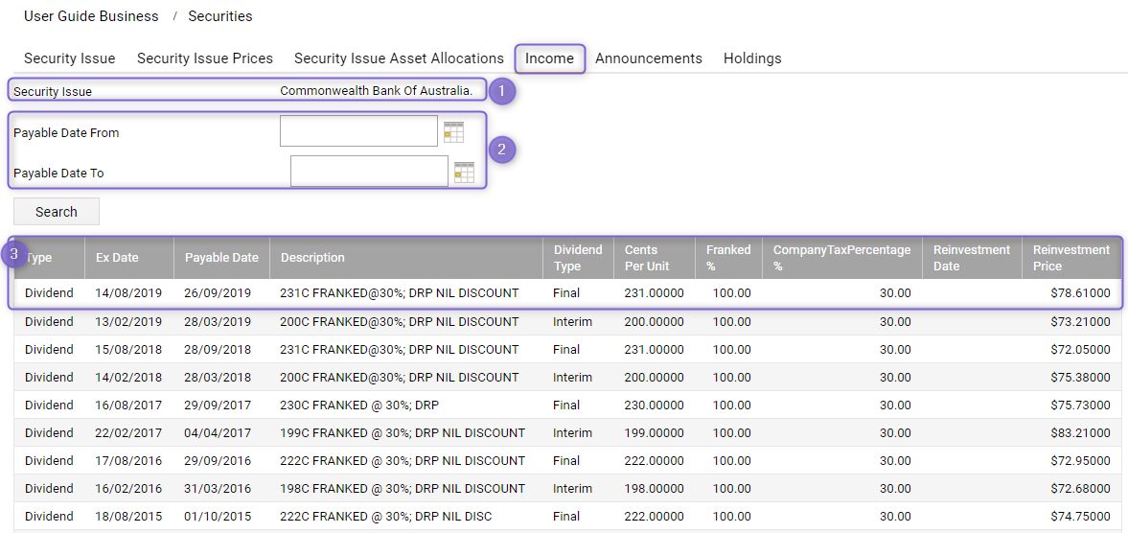Image resolution: width=1128 pixels, height=533 pixels.
Task: Focus the Payable Date From field
Action: (x=359, y=131)
